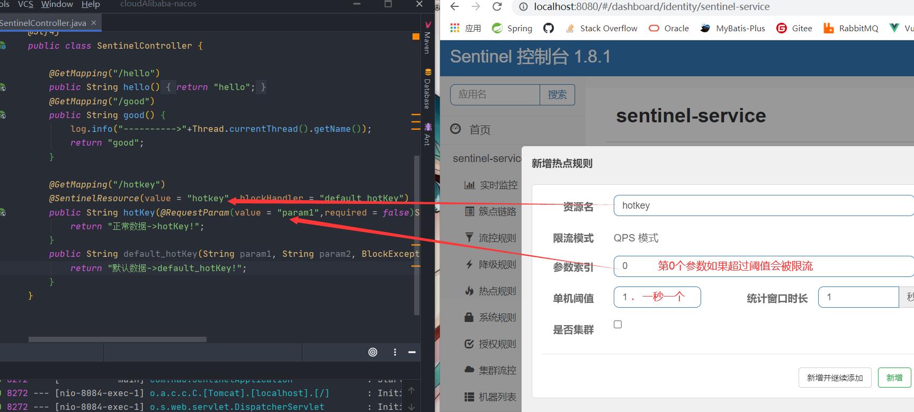Open 热点规则 in sidebar
This screenshot has height=412, width=914.
click(491, 291)
